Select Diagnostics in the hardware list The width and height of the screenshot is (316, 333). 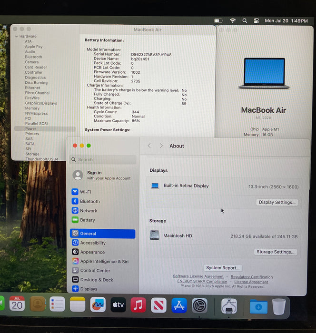click(x=35, y=78)
